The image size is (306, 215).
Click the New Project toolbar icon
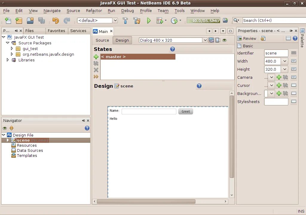19,20
